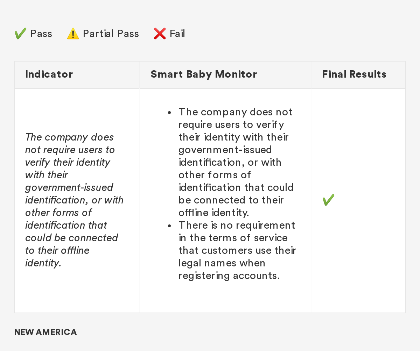Click the red X Fail legend icon
The height and width of the screenshot is (351, 420).
[x=160, y=34]
